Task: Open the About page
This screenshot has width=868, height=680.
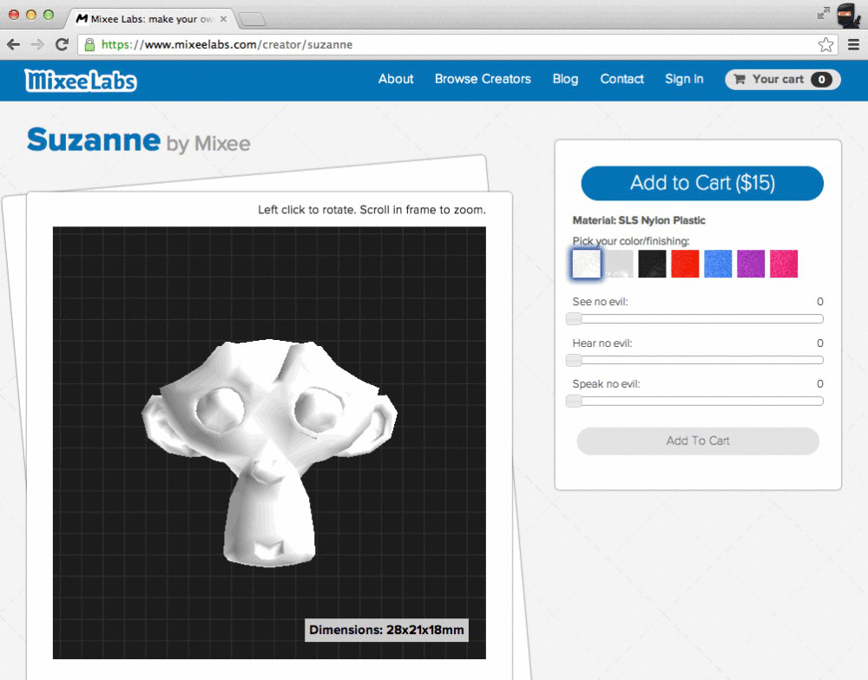Action: pyautogui.click(x=396, y=79)
